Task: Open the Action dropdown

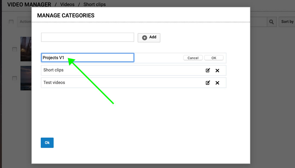Action: pyautogui.click(x=24, y=22)
